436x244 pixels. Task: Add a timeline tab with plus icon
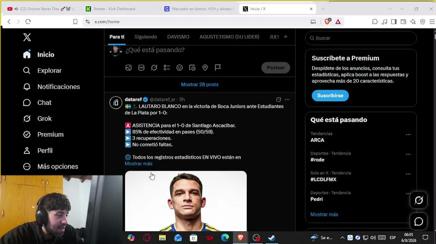point(286,37)
